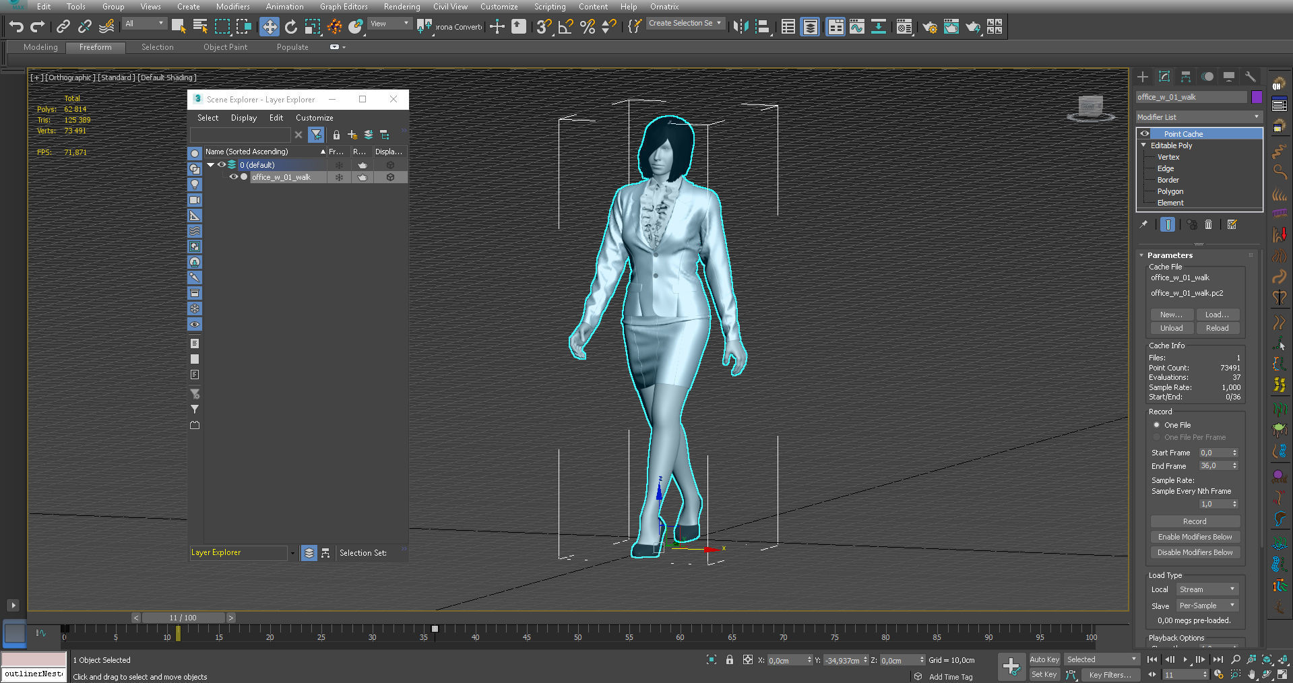Image resolution: width=1293 pixels, height=683 pixels.
Task: Switch to the Object Paint ribbon tab
Action: [225, 47]
